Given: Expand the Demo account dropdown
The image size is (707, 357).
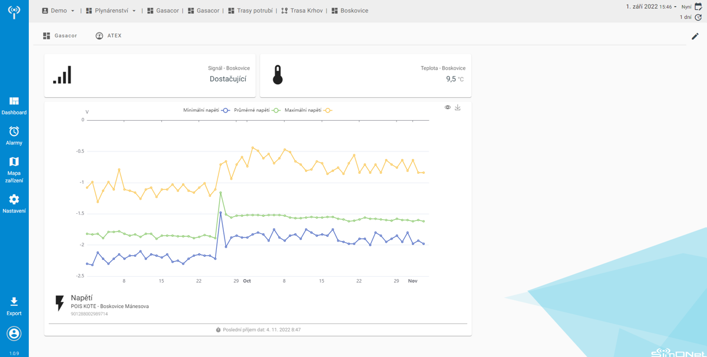Looking at the screenshot, I should click(58, 11).
